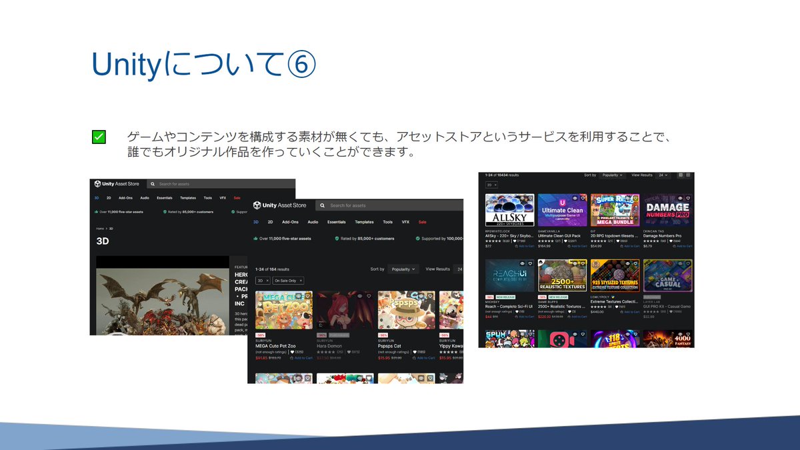Click the text '1-24 of 10434 results'
The height and width of the screenshot is (450, 800).
point(502,175)
